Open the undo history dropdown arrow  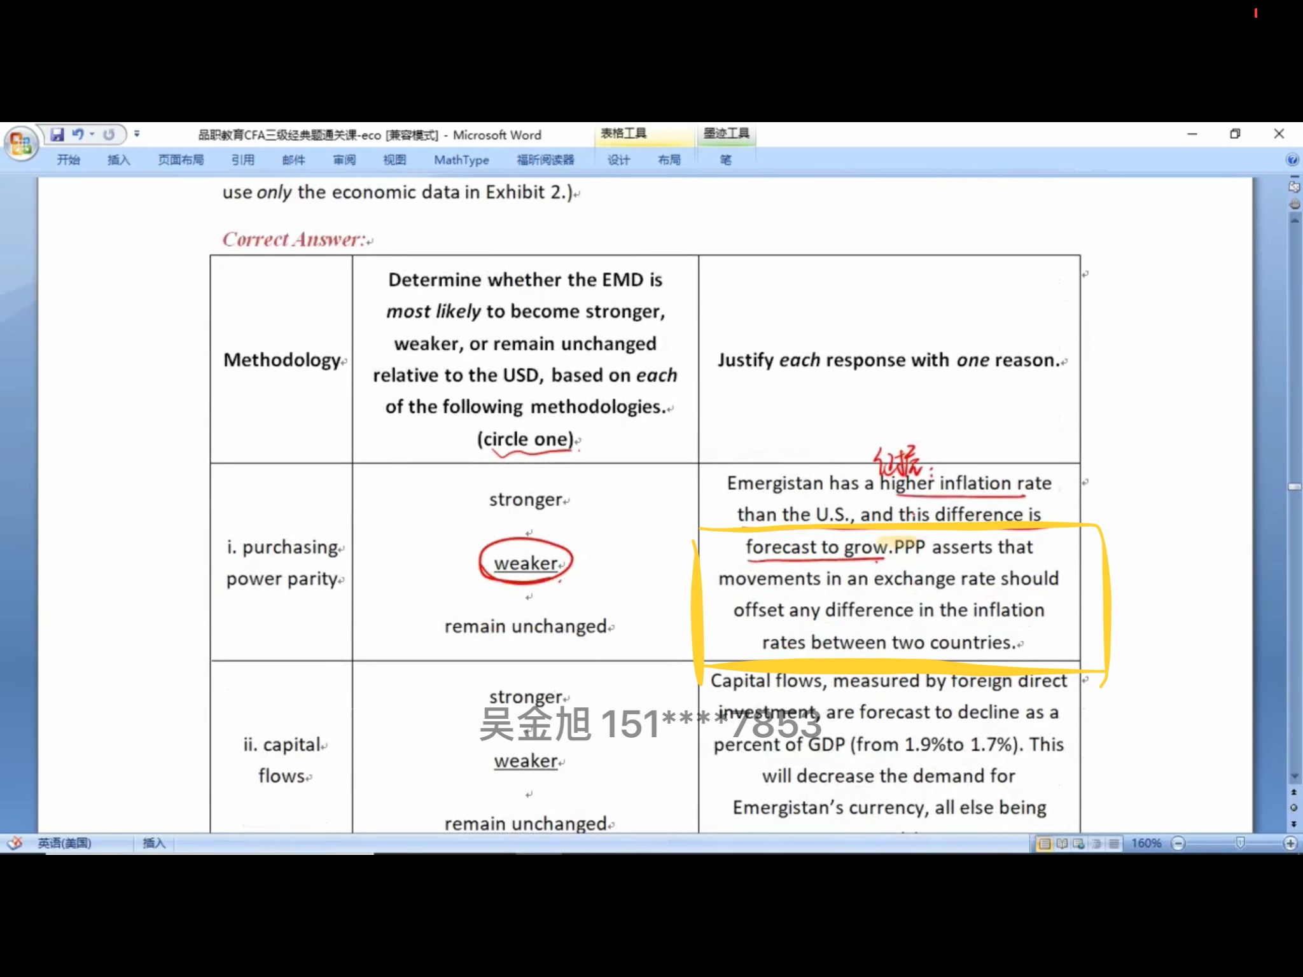92,134
